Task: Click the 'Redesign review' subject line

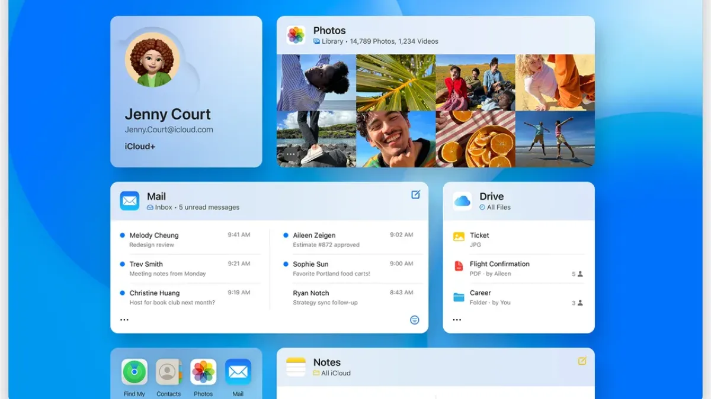Action: point(152,245)
